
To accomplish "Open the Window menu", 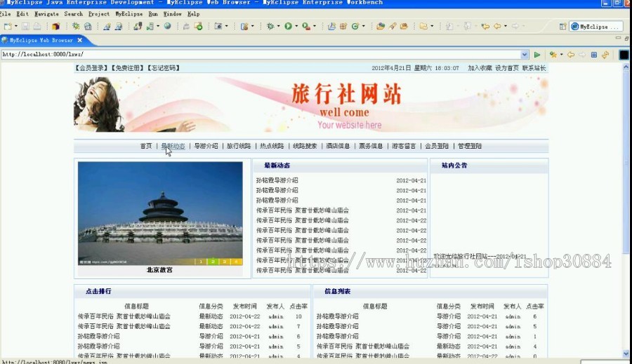I will click(x=173, y=14).
